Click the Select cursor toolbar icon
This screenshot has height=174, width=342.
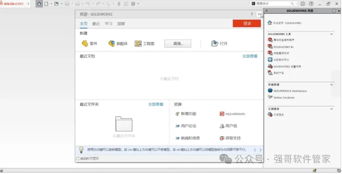[109, 4]
